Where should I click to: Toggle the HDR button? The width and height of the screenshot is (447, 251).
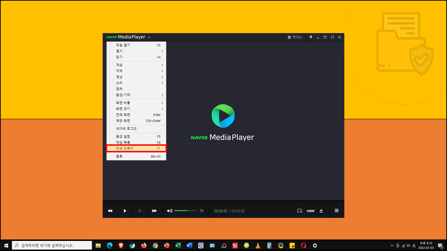(310, 211)
